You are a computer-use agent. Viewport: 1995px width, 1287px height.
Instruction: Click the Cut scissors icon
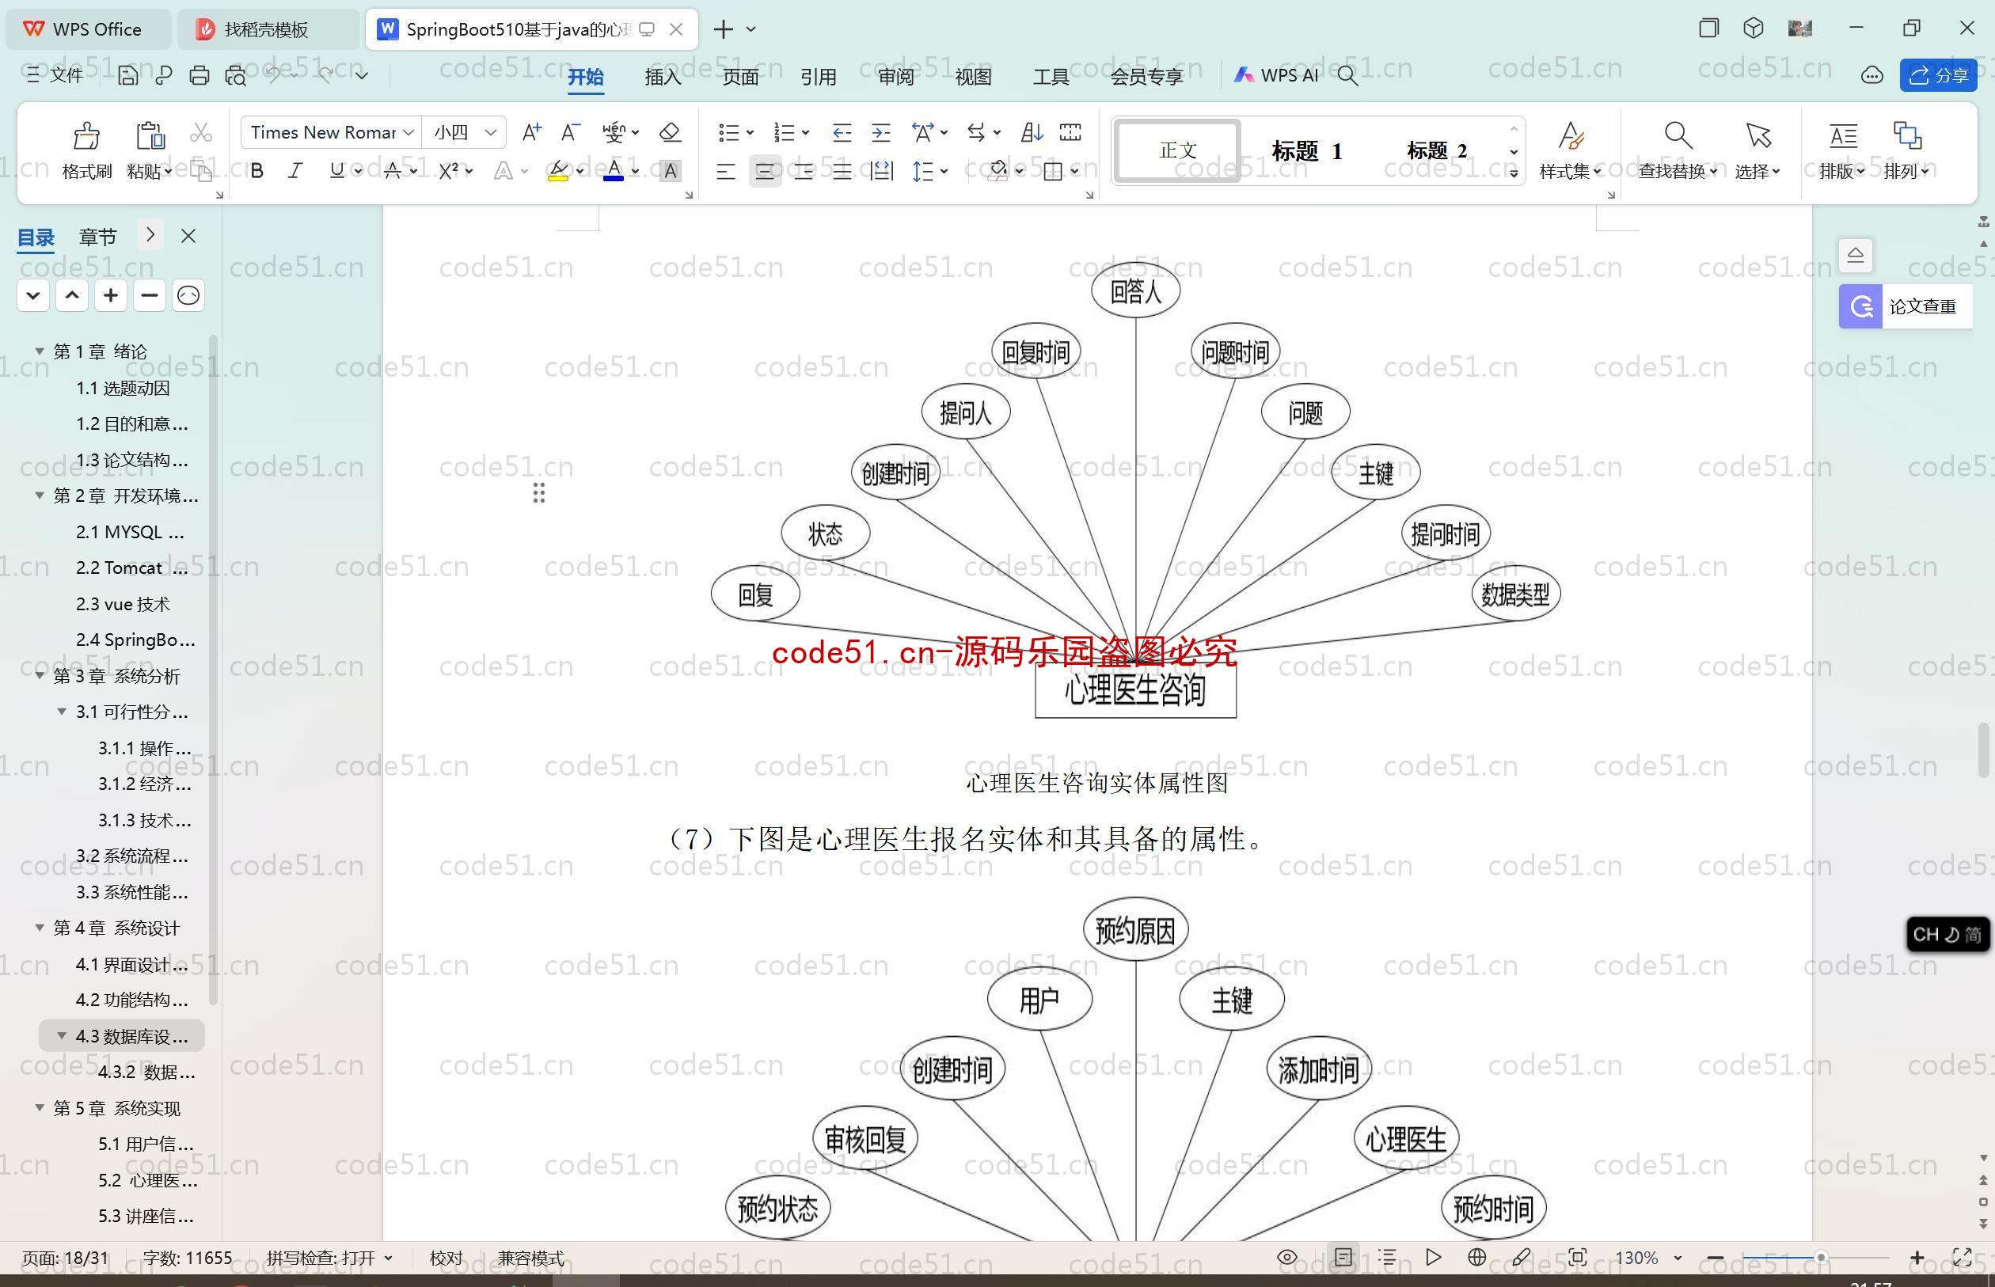point(200,133)
